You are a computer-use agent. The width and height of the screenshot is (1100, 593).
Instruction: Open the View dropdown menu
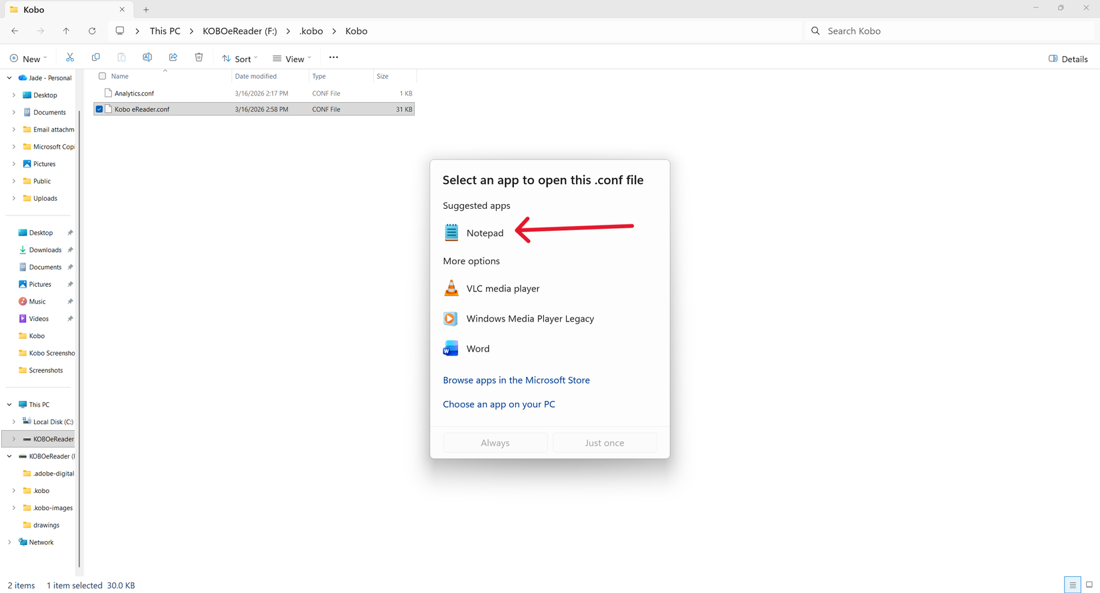pyautogui.click(x=292, y=59)
